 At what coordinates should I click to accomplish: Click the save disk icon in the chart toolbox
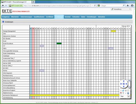coord(121,91)
